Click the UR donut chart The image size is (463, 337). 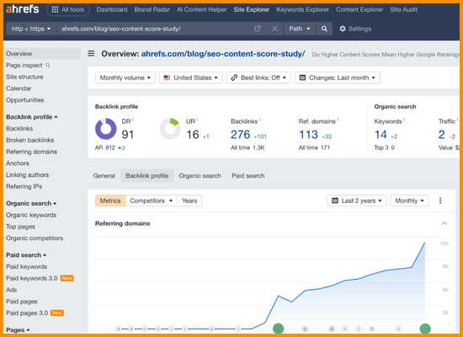[x=170, y=129]
